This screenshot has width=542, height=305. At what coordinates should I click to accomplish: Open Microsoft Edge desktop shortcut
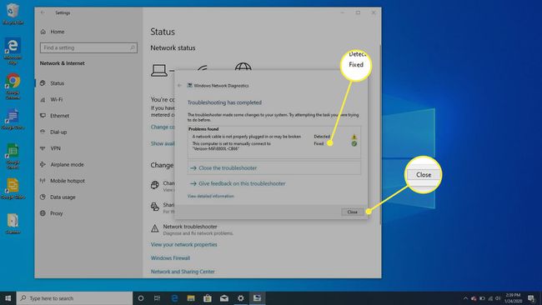pos(13,51)
